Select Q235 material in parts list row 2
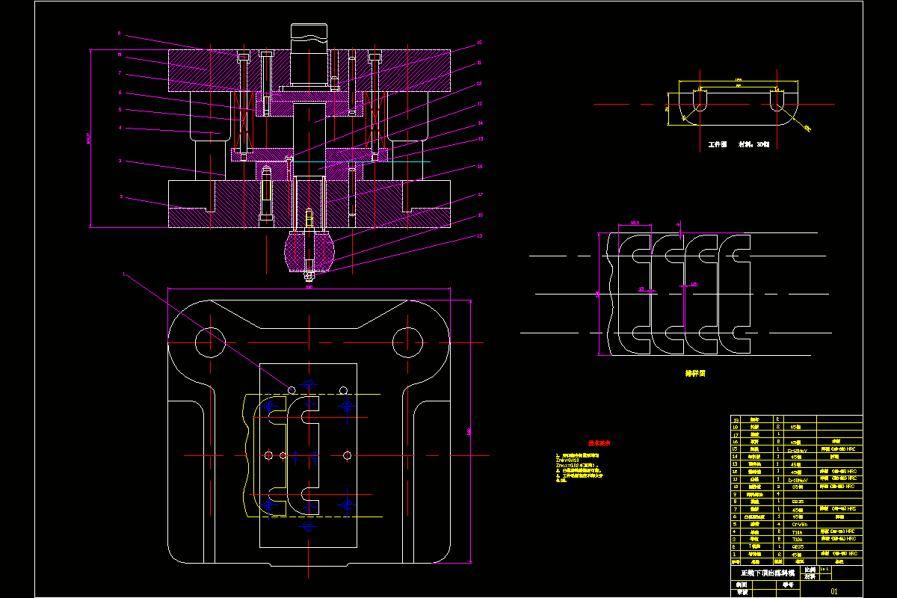 [798, 546]
